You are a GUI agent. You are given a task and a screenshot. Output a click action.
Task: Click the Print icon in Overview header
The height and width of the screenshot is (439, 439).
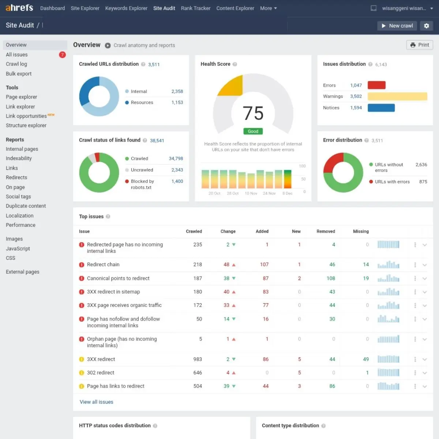tap(419, 45)
